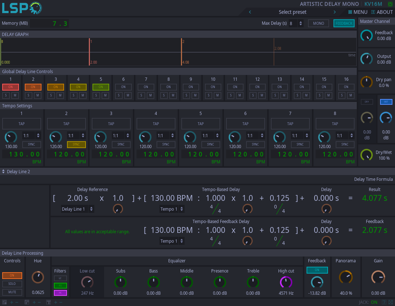
Task: Click the green power icon beside KV16M
Action: [x=390, y=4]
